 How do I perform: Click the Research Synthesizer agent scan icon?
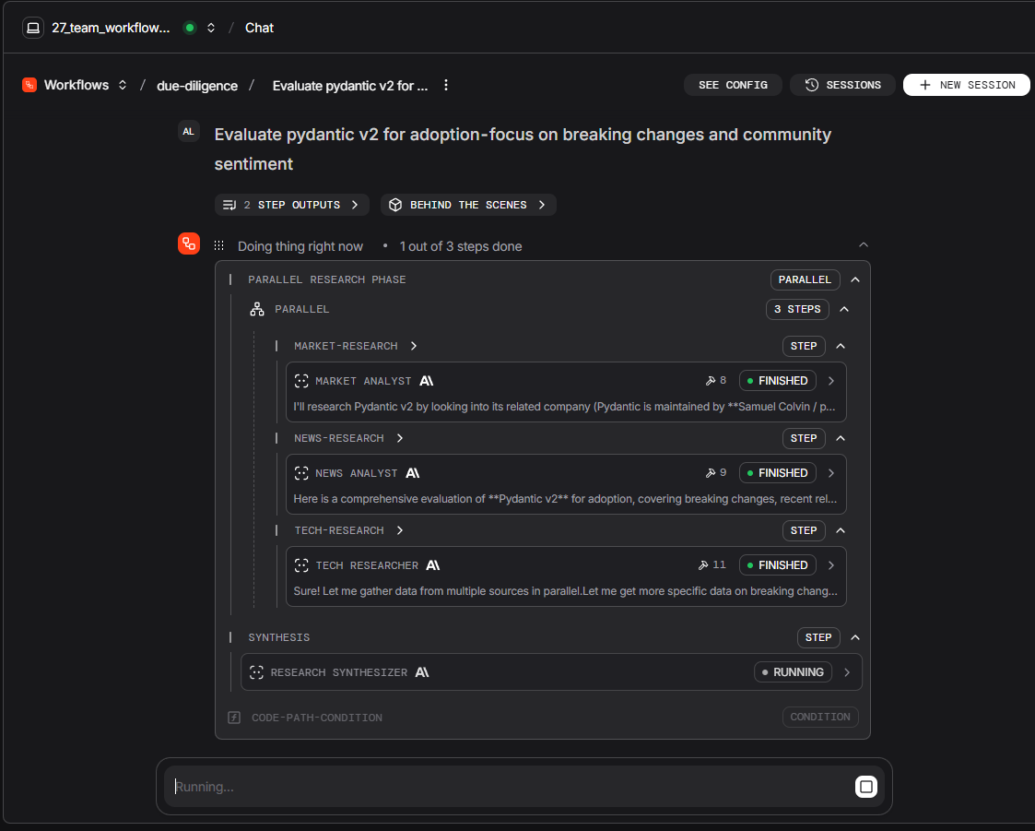click(x=257, y=672)
